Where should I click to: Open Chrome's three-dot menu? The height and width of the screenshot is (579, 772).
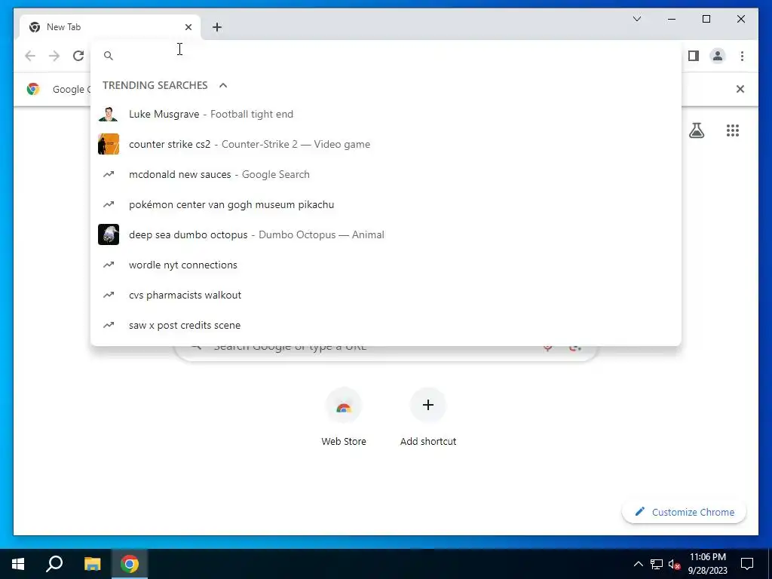point(742,56)
